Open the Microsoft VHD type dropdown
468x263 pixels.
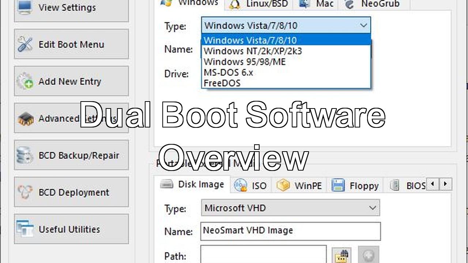[372, 208]
